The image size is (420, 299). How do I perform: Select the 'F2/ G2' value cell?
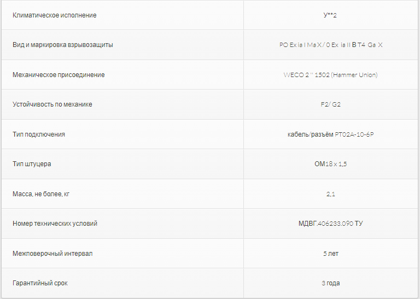coord(330,104)
